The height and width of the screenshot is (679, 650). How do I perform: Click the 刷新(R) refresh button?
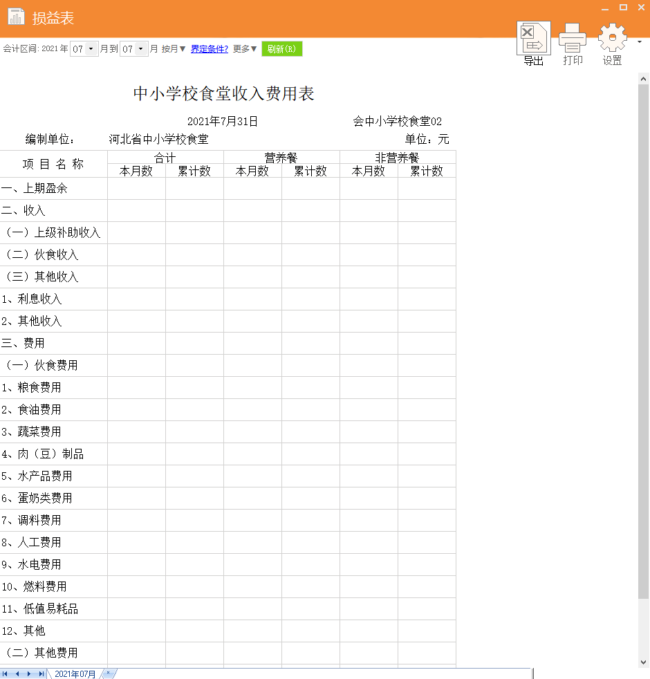(x=281, y=48)
